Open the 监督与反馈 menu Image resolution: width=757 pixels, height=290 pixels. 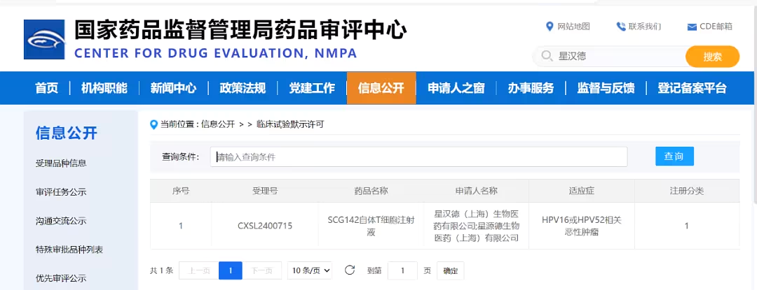click(606, 88)
